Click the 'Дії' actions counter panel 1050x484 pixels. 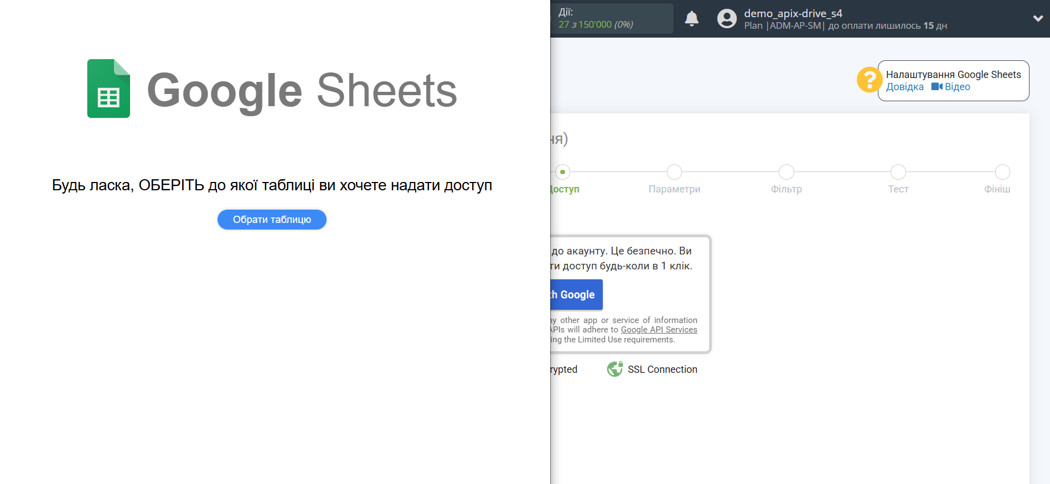pyautogui.click(x=612, y=19)
